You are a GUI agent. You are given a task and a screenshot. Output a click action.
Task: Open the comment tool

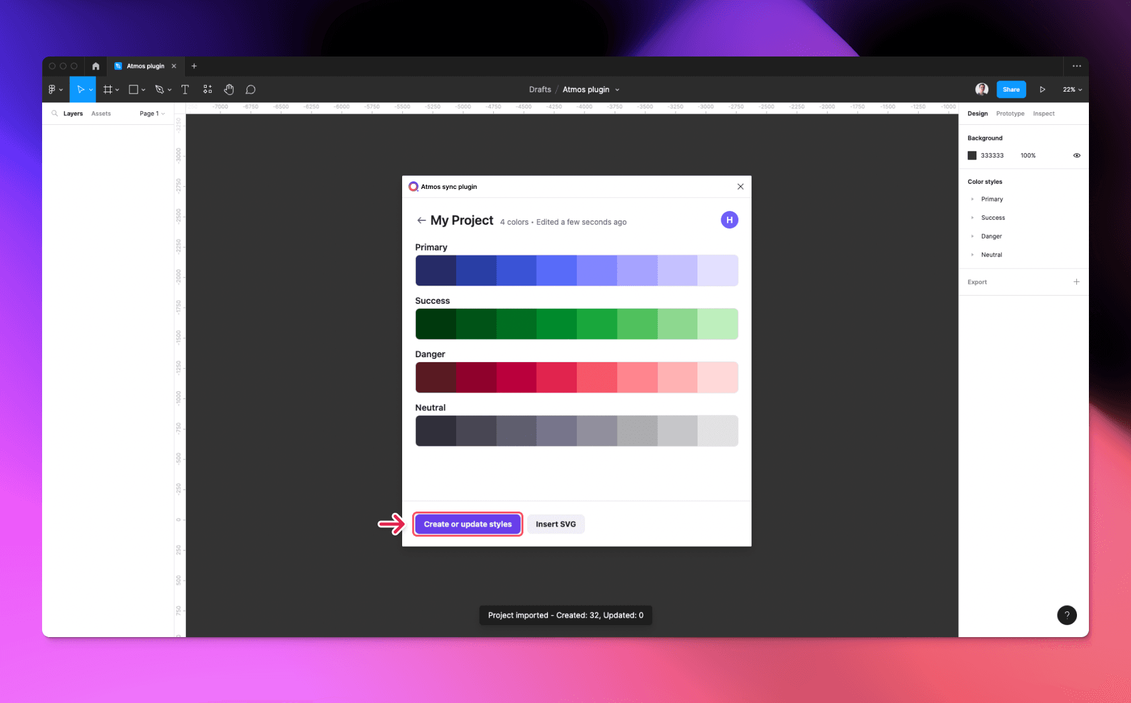(x=250, y=89)
